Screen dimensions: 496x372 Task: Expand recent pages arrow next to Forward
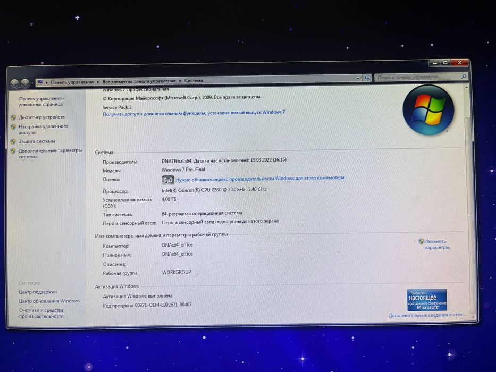[x=32, y=83]
